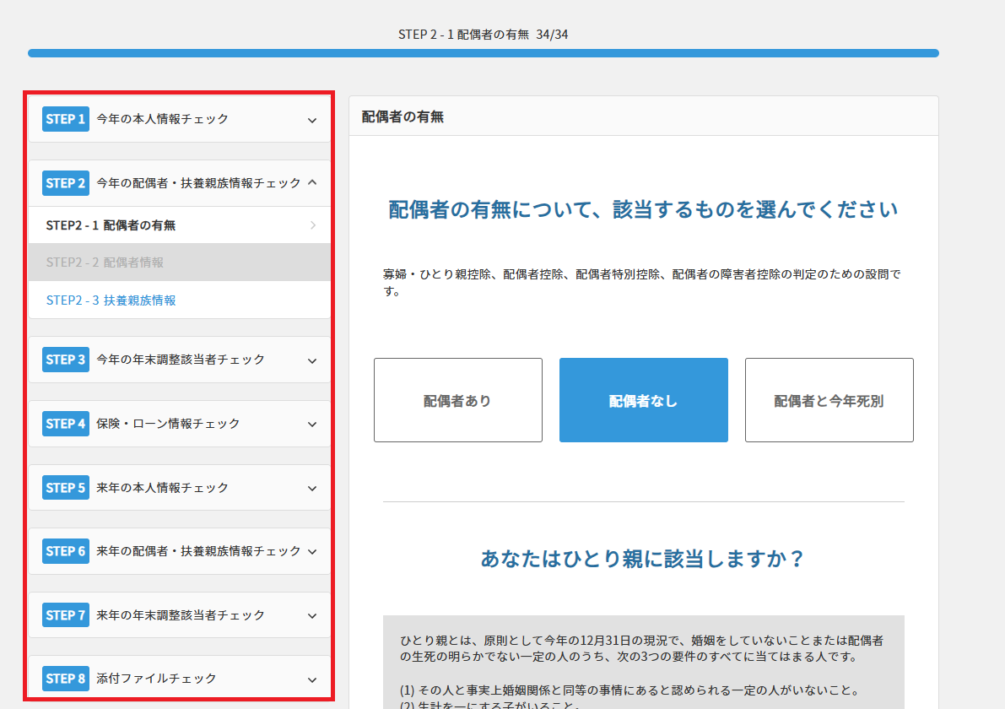Collapse 今年の配偶者・扶養親族情報チェック section chevron
This screenshot has height=709, width=1005.
(312, 182)
